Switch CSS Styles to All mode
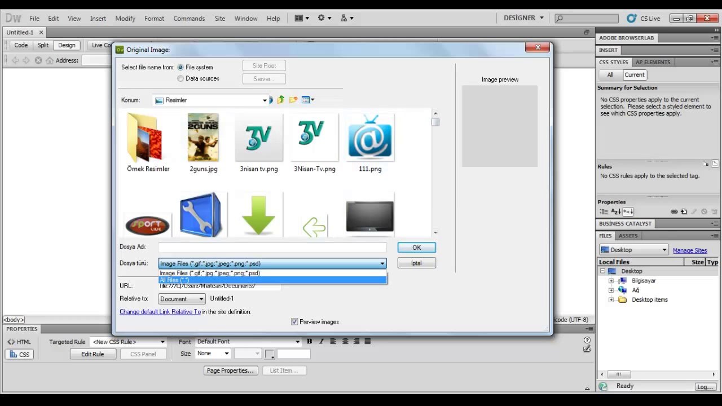This screenshot has height=406, width=722. click(x=610, y=74)
